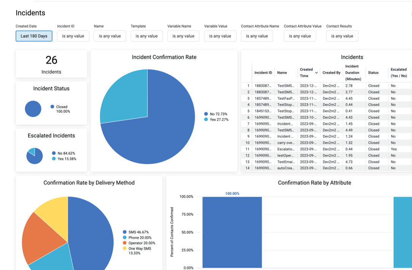412x270 pixels.
Task: Click the 26 Incidents count tile
Action: 51,64
